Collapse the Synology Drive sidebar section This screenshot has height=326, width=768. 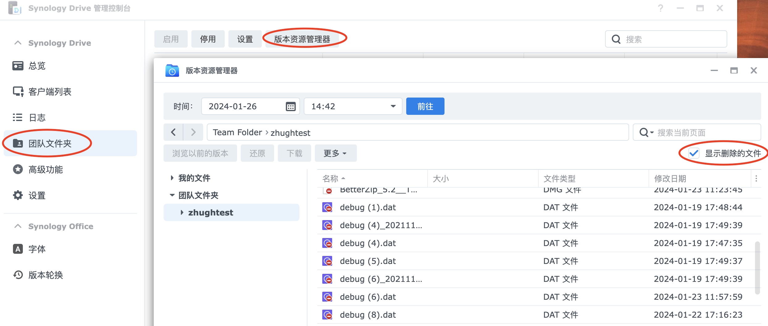(x=18, y=43)
